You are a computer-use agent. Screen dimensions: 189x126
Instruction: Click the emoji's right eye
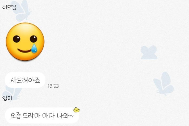33,39
